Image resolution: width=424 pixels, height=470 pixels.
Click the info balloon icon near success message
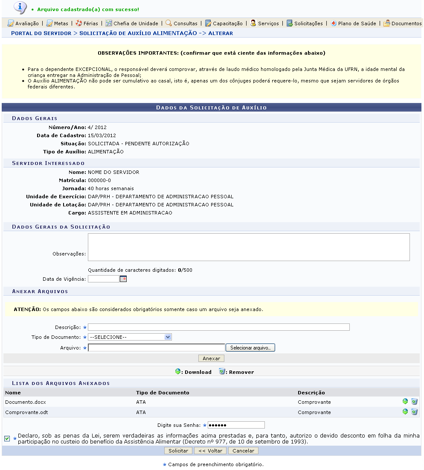(20, 8)
